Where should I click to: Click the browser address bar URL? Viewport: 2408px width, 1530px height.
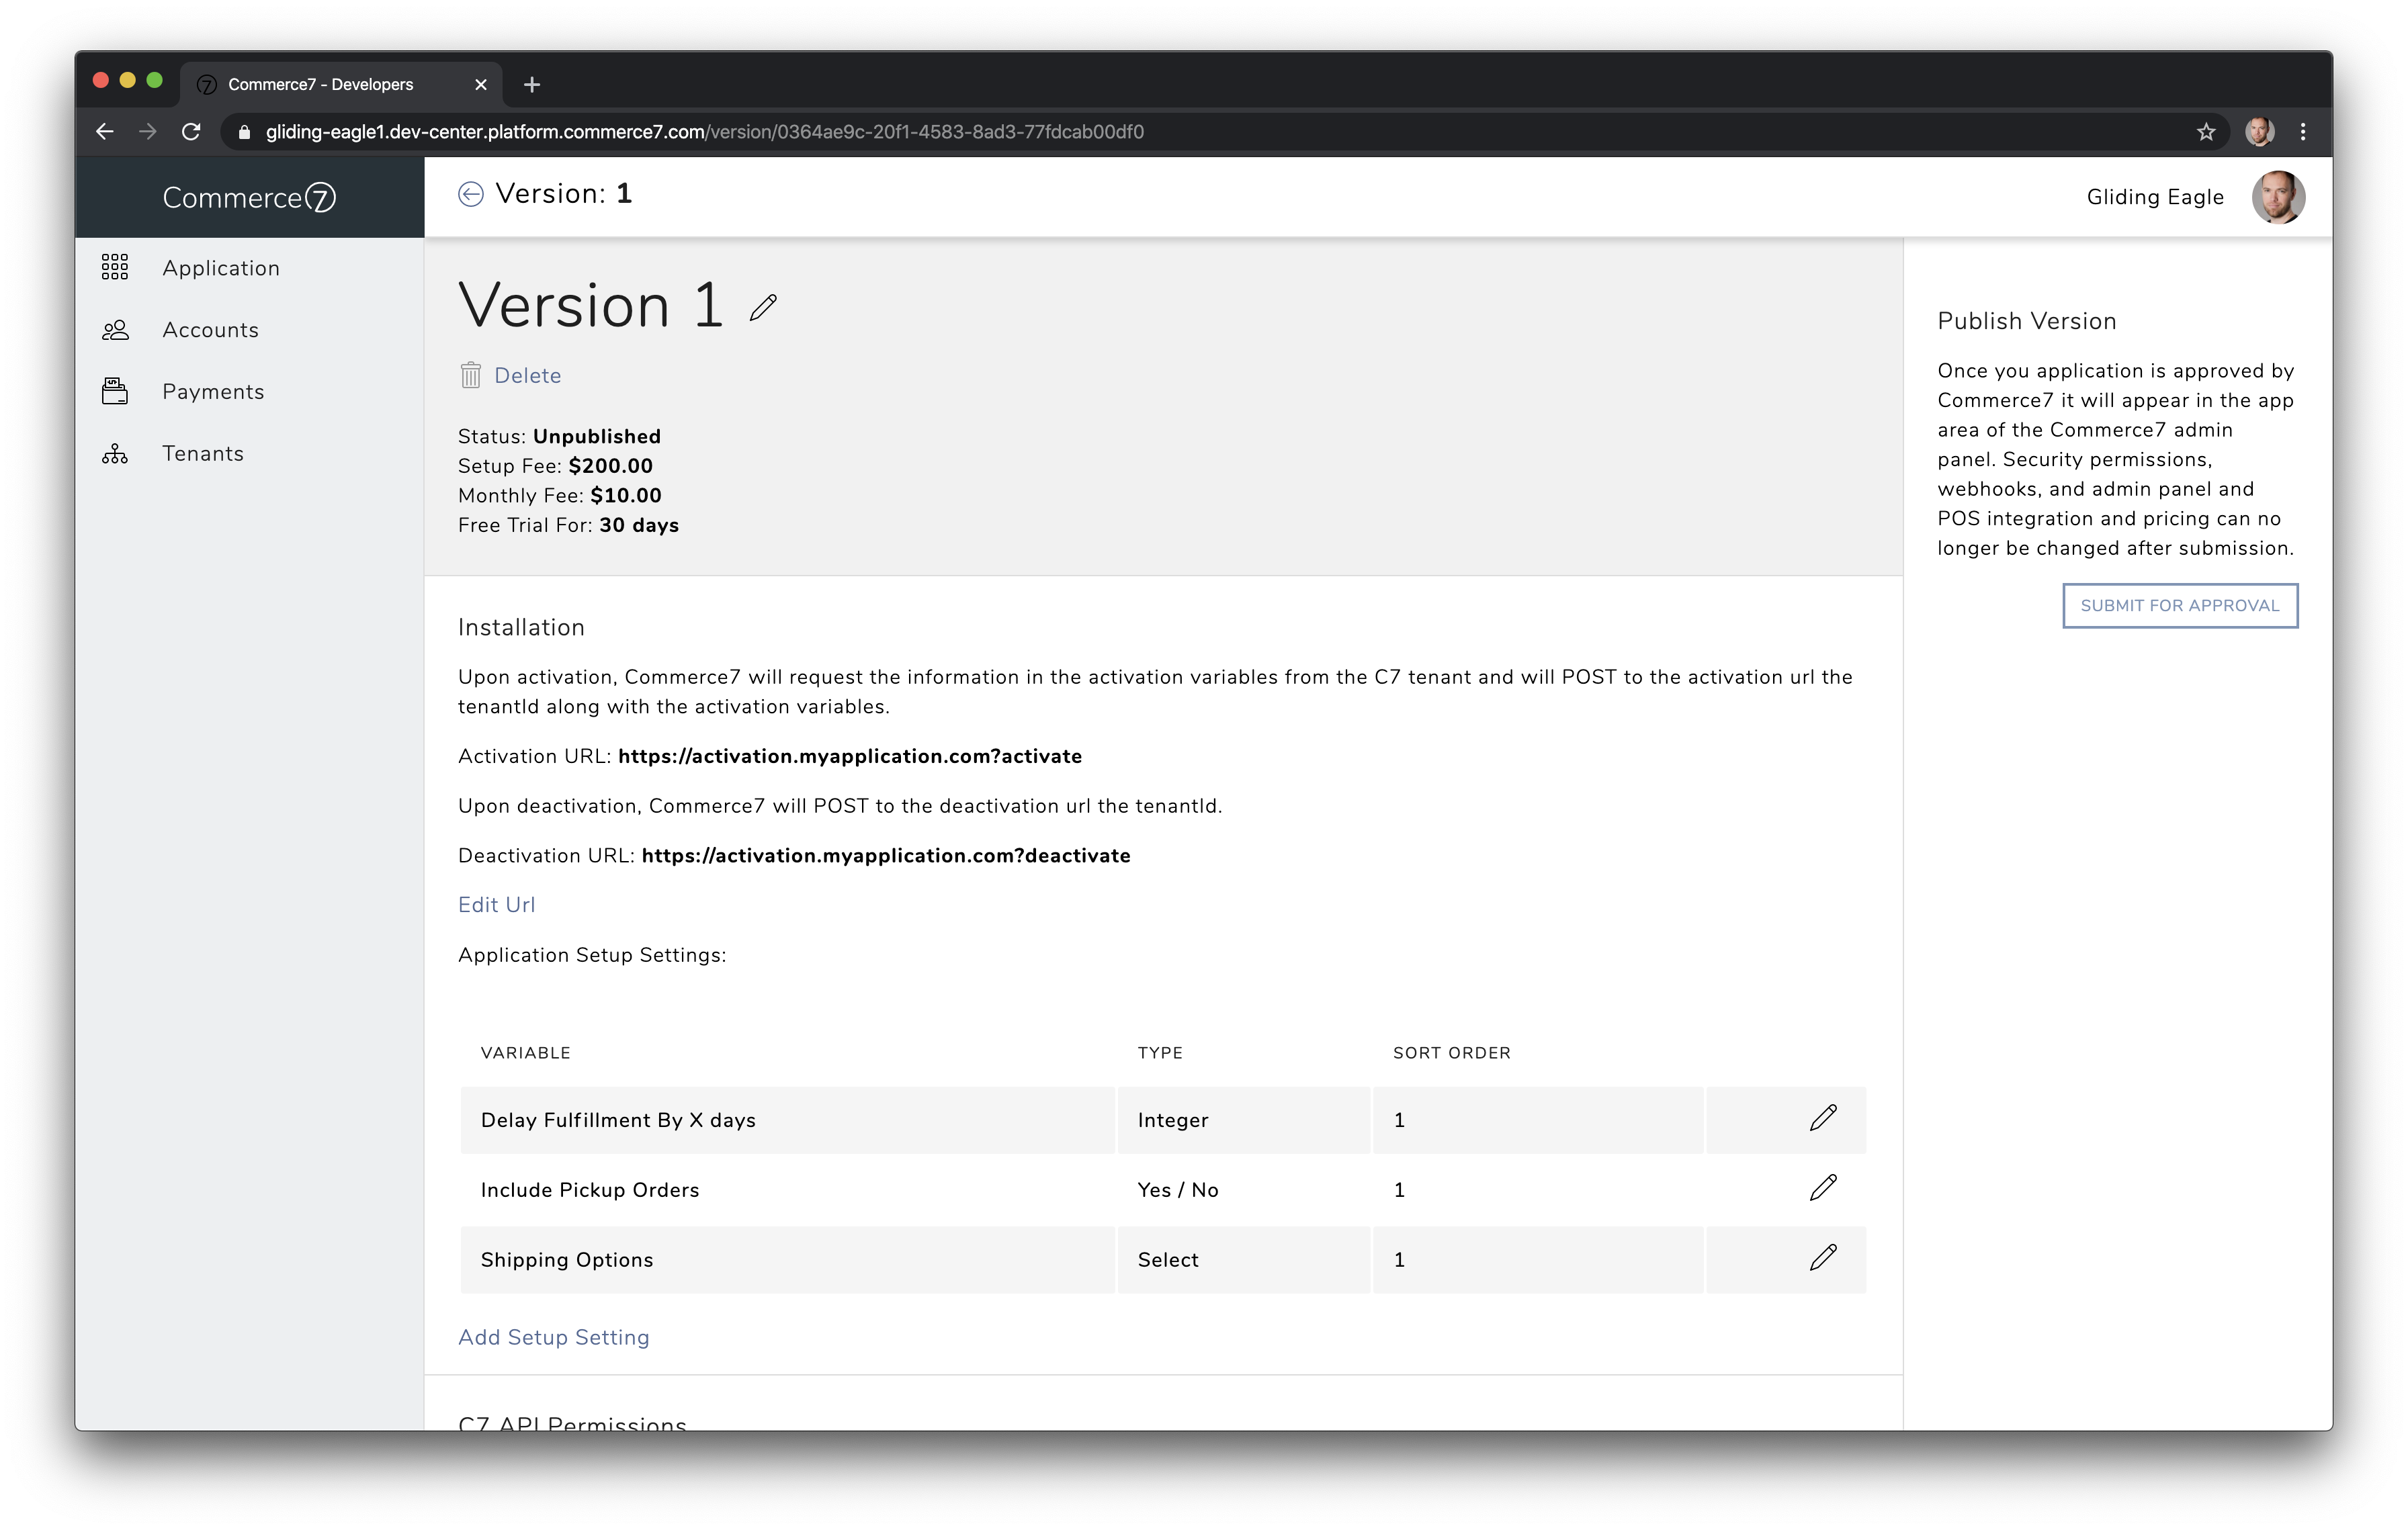(704, 132)
